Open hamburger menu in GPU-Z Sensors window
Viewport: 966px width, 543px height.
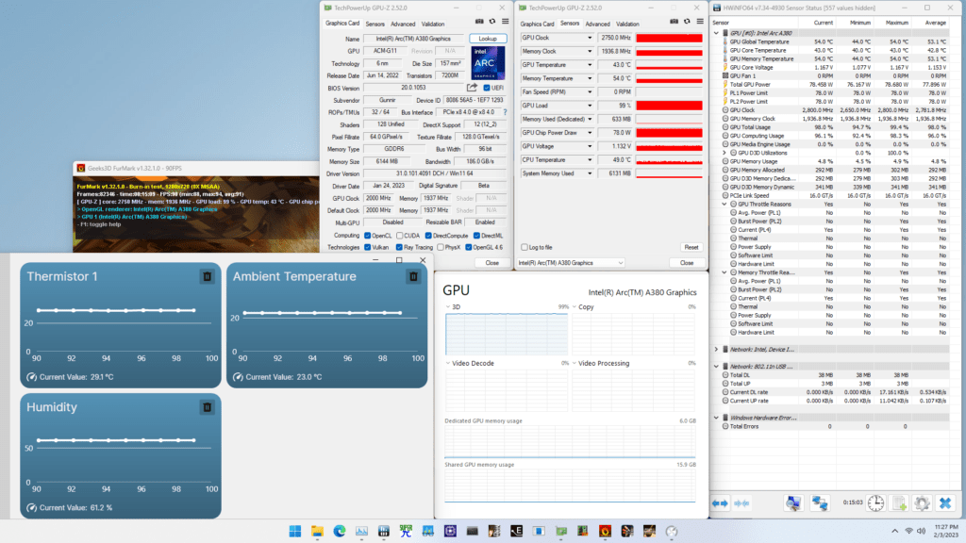pyautogui.click(x=700, y=22)
